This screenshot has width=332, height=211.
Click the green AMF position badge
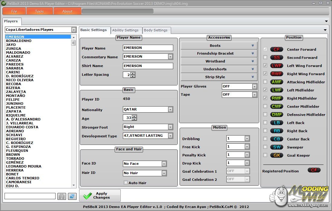pyautogui.click(x=276, y=82)
